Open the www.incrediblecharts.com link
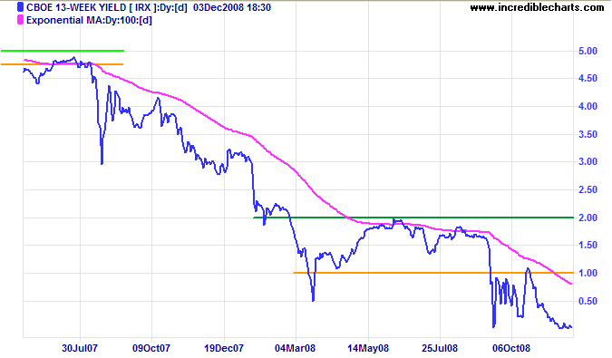 pos(537,7)
